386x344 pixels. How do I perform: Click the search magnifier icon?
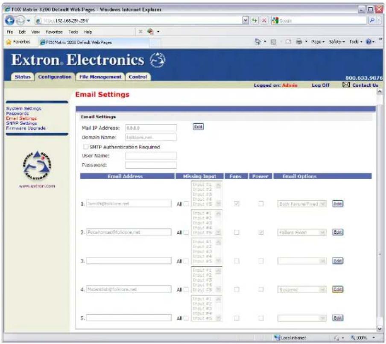[x=372, y=20]
